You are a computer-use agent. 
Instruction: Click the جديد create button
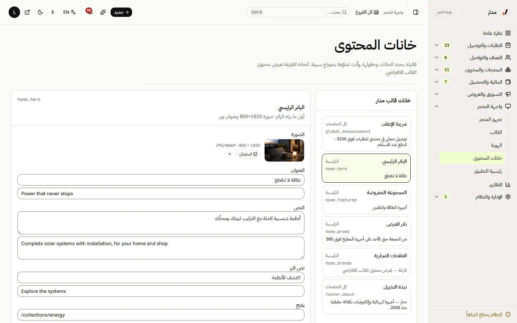click(x=121, y=12)
